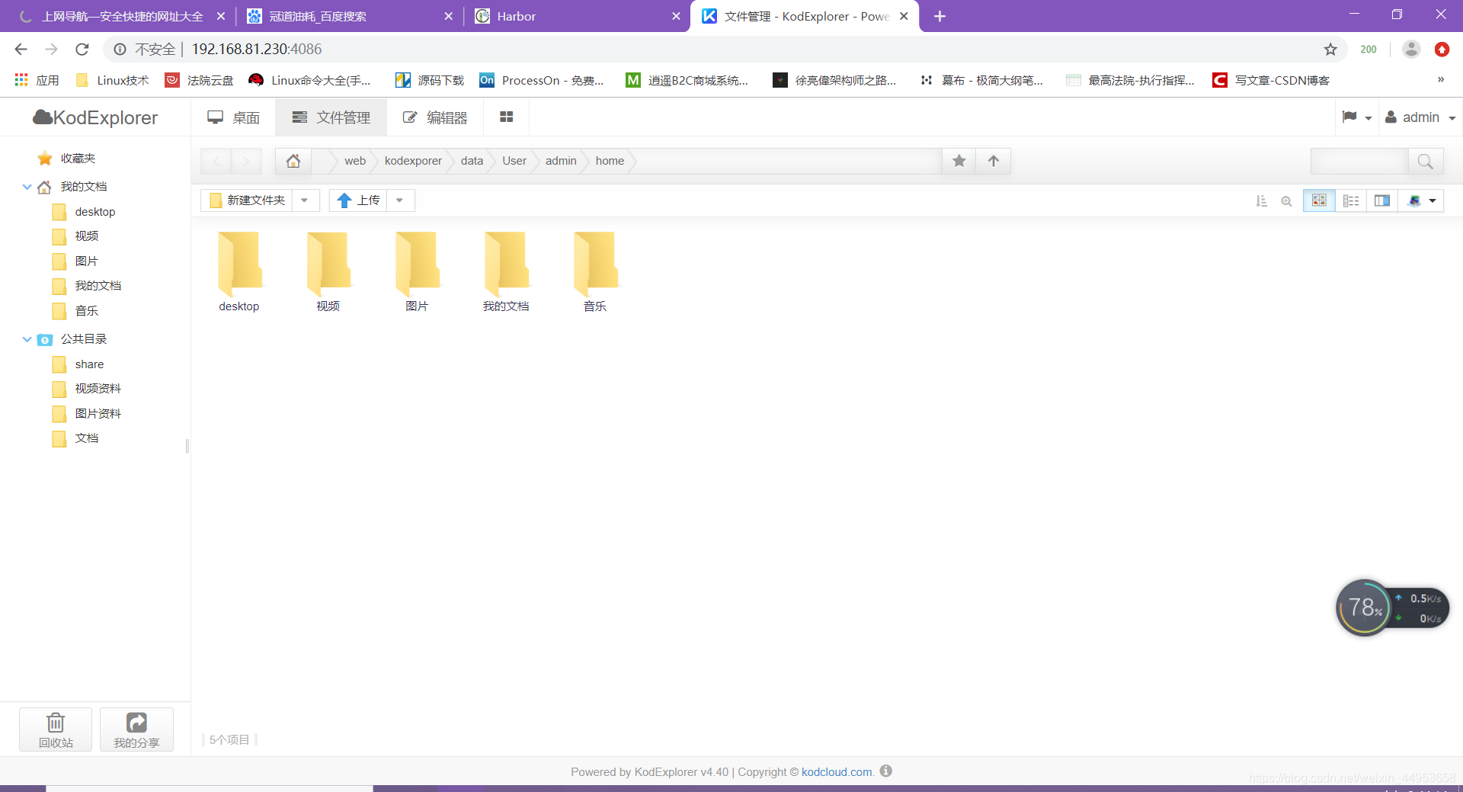This screenshot has width=1463, height=792.
Task: Click the home breadcrumb segment
Action: point(610,161)
